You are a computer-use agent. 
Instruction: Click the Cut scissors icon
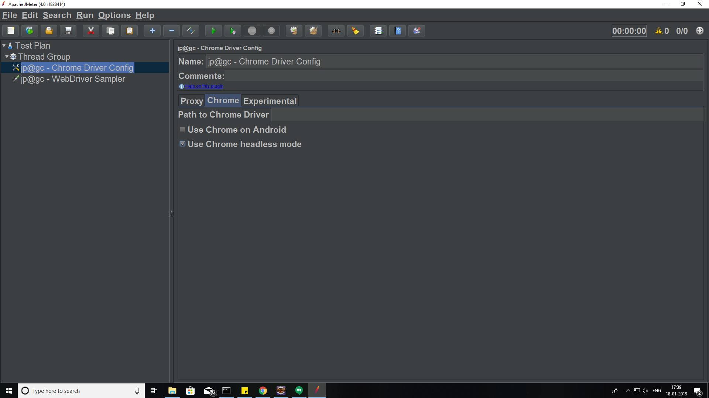coord(91,31)
